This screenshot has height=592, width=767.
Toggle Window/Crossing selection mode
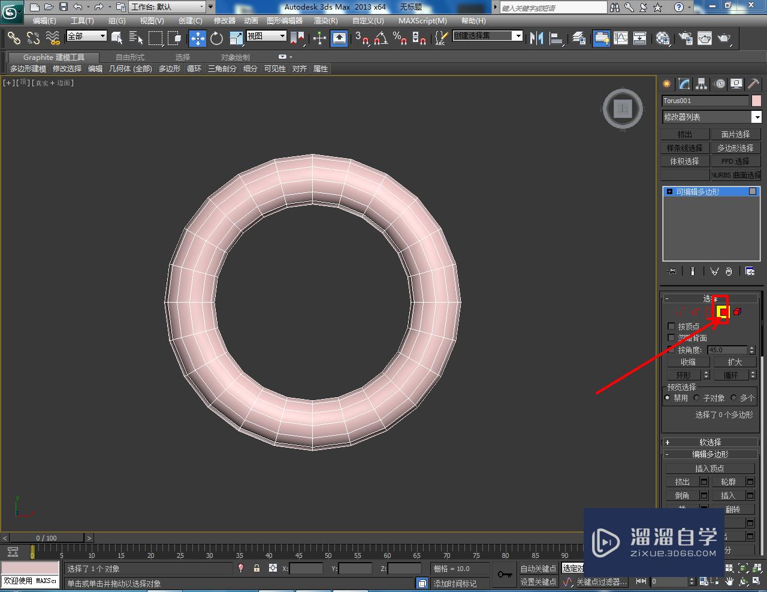coord(174,38)
